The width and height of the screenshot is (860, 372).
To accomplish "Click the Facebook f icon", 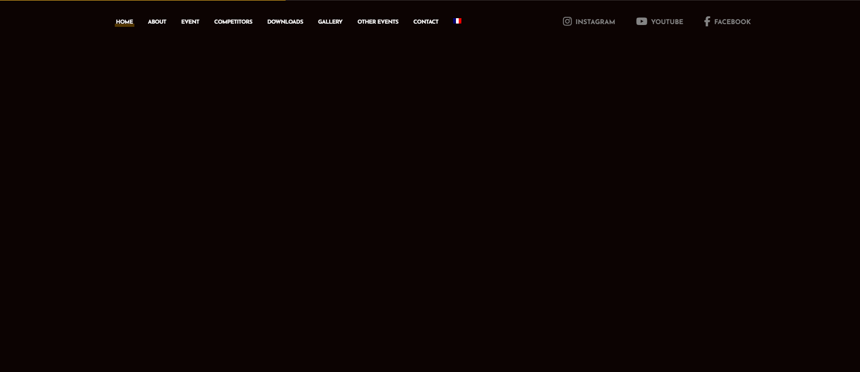I will [707, 21].
